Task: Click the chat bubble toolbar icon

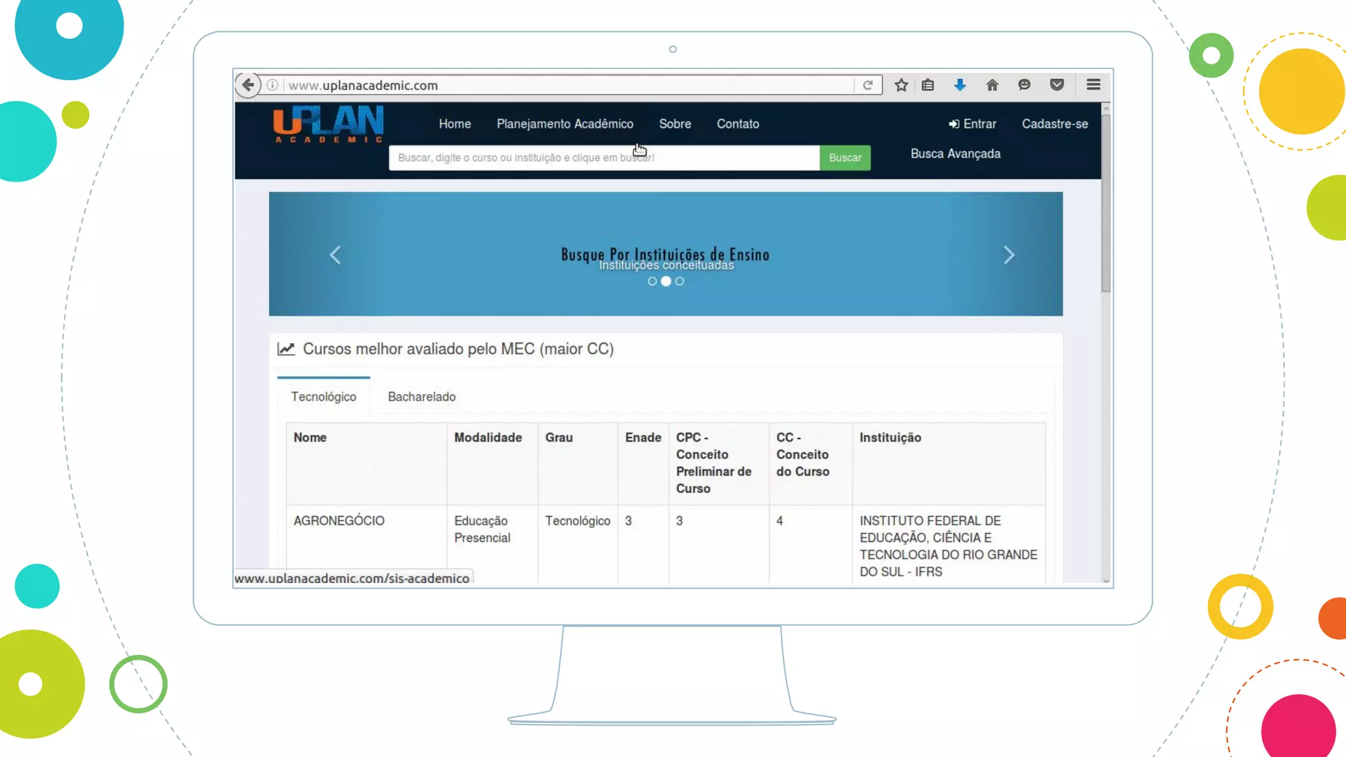Action: (1024, 85)
